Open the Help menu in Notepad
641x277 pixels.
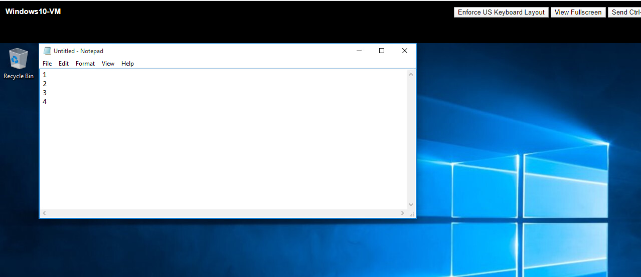127,64
